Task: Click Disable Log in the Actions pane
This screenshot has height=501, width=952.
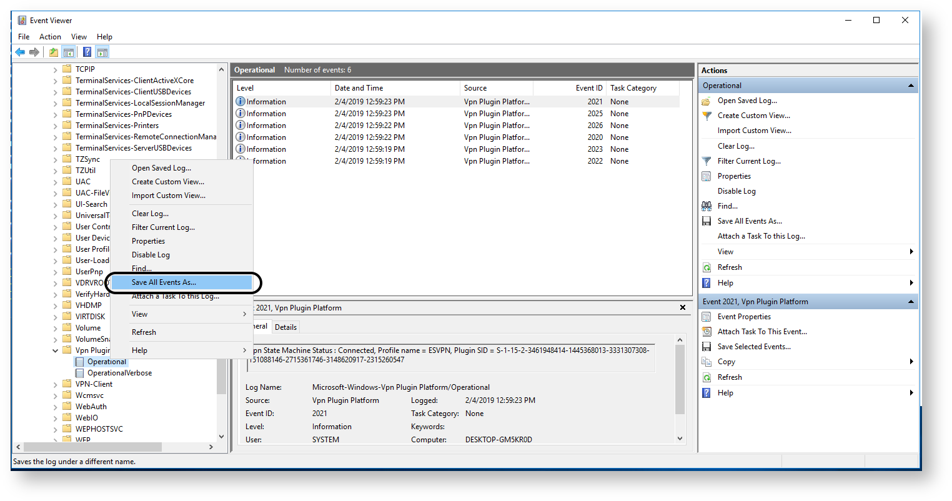Action: (x=737, y=191)
